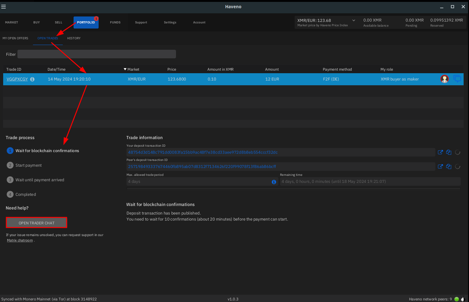This screenshot has height=302, width=469.
Task: Click step 1 circle in Trade process
Action: click(10, 151)
